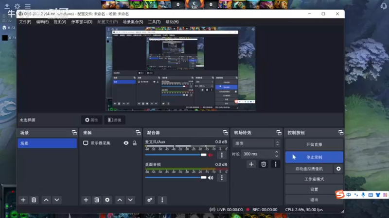389x218 pixels.
Task: Undock the 来源 panel
Action: pyautogui.click(x=138, y=133)
